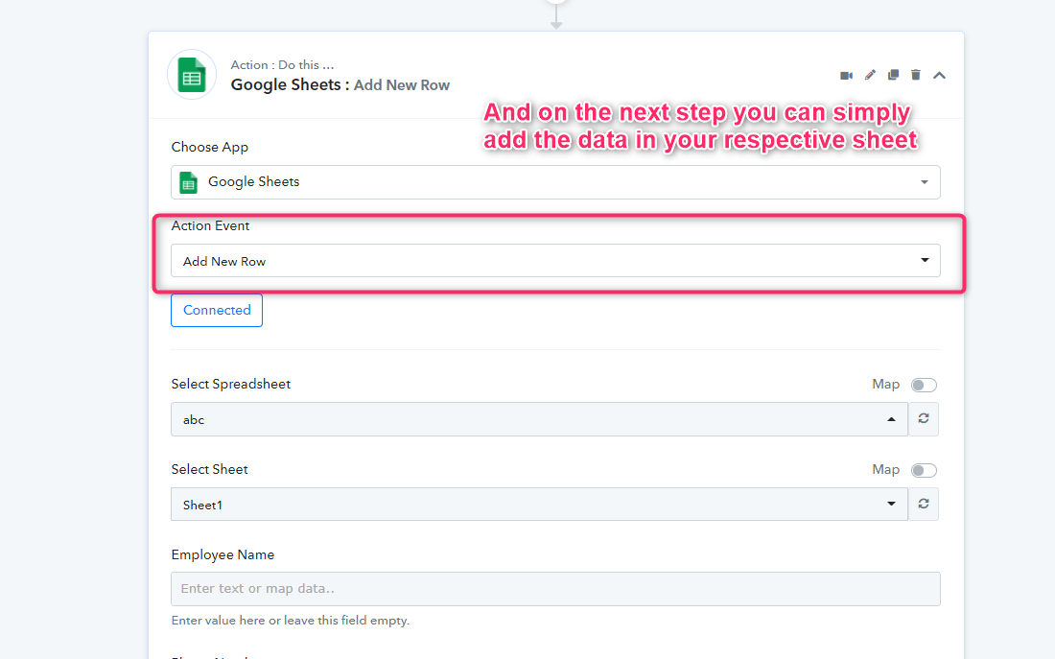Click the action title Google Sheets : Add New Row

click(340, 84)
